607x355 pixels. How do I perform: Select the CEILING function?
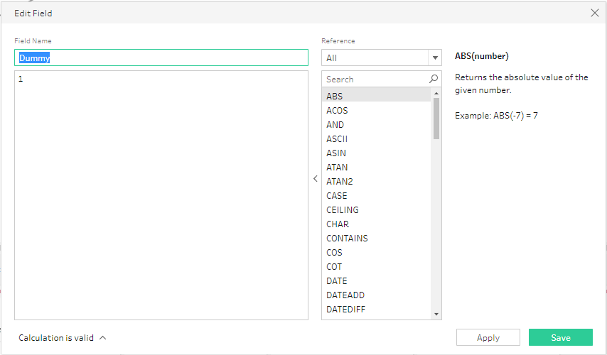click(343, 210)
